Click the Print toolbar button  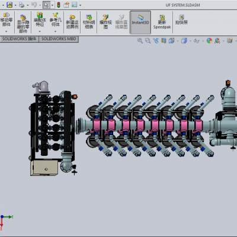21,5
